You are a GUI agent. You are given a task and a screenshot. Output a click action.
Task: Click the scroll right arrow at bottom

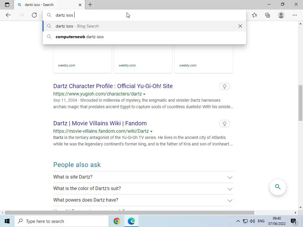point(296,213)
